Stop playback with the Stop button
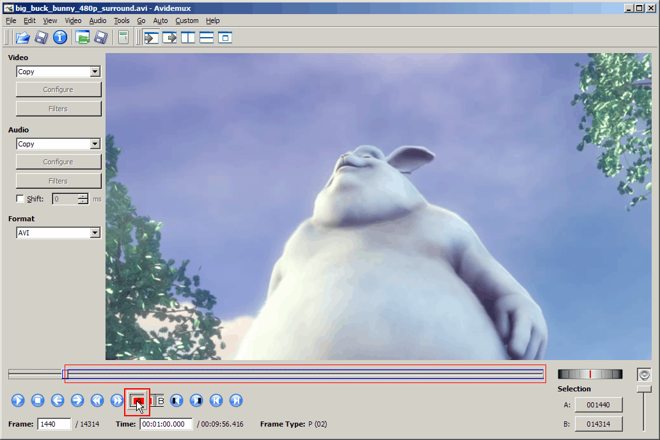The height and width of the screenshot is (440, 660). (x=38, y=400)
